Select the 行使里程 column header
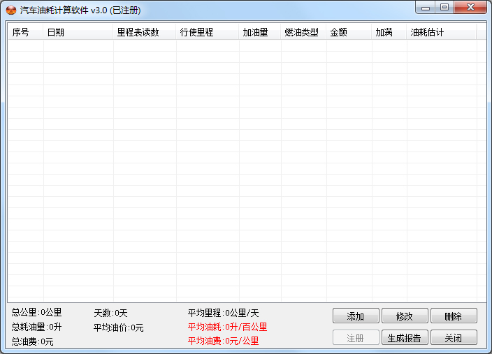 click(x=208, y=32)
